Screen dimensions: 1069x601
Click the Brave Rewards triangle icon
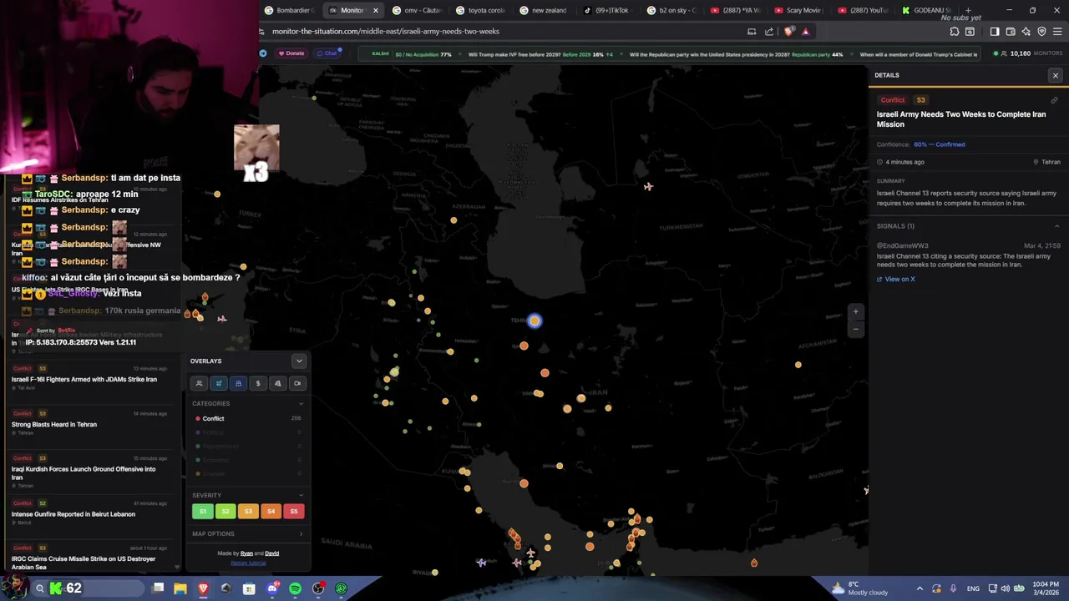coord(805,32)
